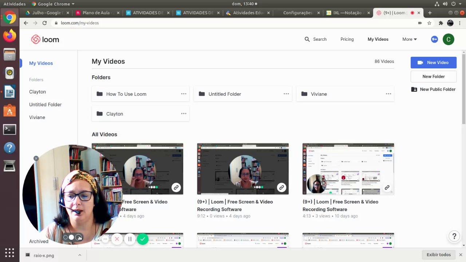
Task: Finish recording with the green checkmark
Action: click(143, 239)
